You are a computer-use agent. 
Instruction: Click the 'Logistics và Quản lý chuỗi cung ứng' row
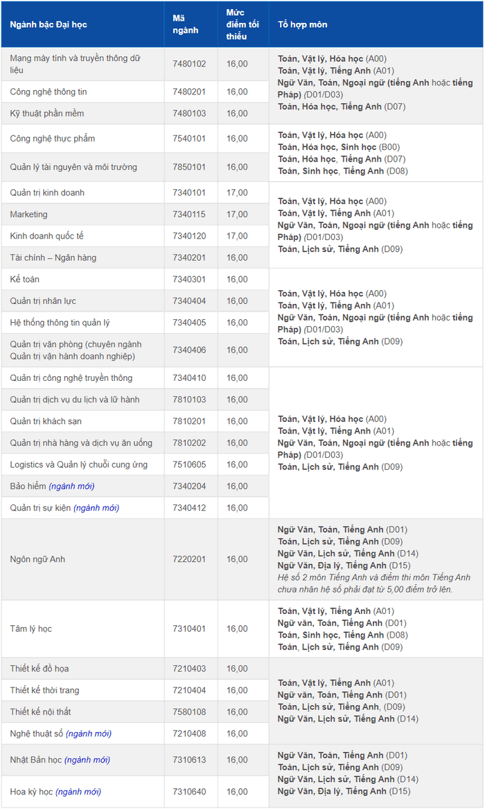click(x=135, y=465)
